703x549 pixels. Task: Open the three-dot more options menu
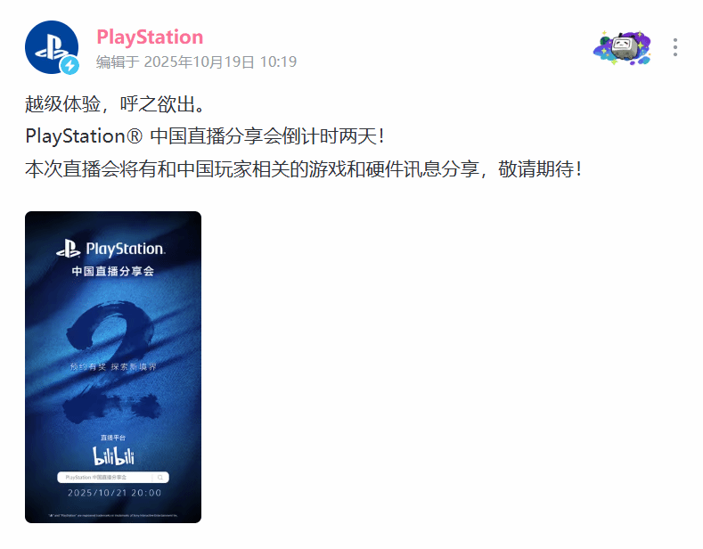click(x=674, y=47)
